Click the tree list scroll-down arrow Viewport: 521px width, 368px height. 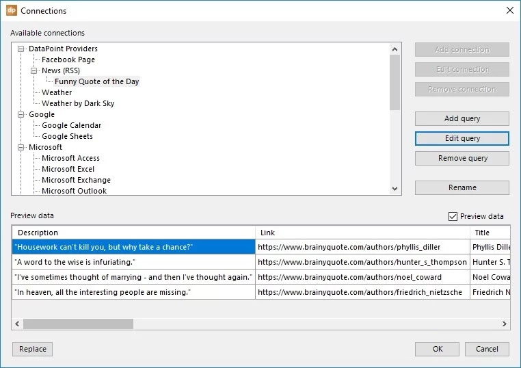click(395, 189)
